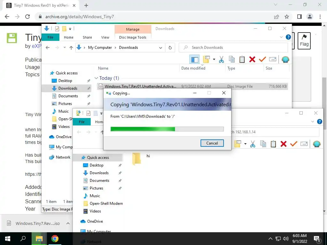The width and height of the screenshot is (327, 245).
Task: Select the Disc Image Tools ribbon tab
Action: pos(133,37)
